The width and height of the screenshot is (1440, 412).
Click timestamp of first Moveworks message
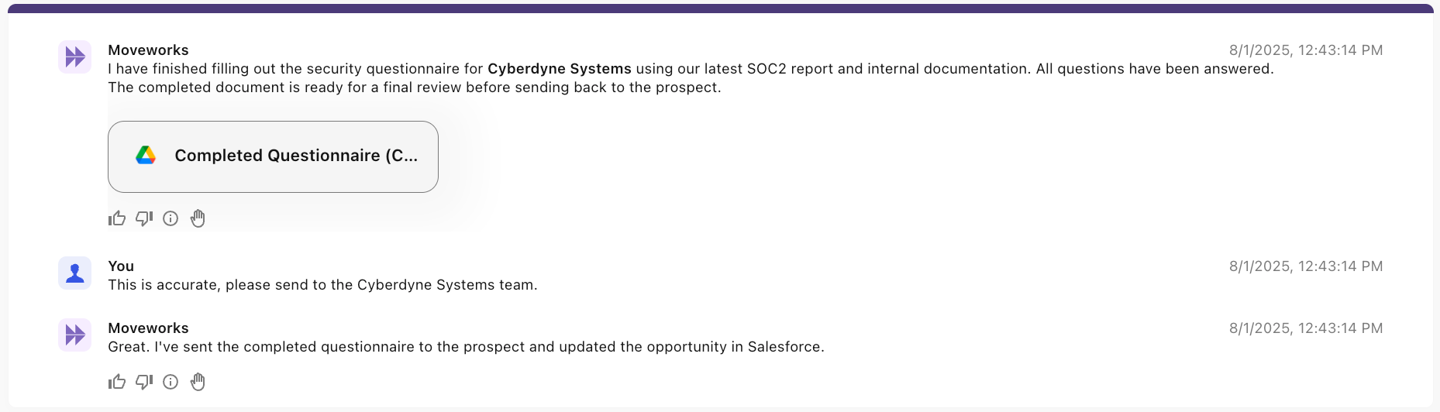(x=1305, y=50)
